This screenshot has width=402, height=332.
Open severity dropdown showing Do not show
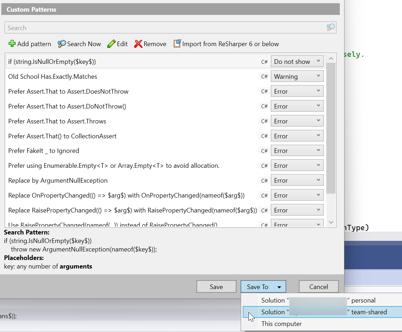[297, 61]
